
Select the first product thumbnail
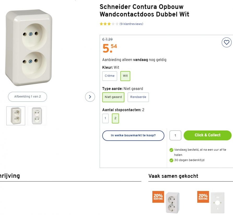pyautogui.click(x=16, y=116)
